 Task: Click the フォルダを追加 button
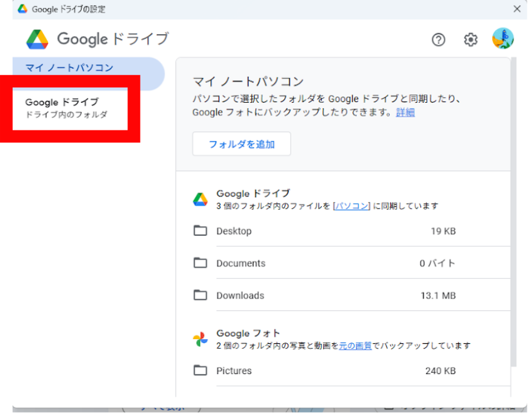tap(241, 144)
